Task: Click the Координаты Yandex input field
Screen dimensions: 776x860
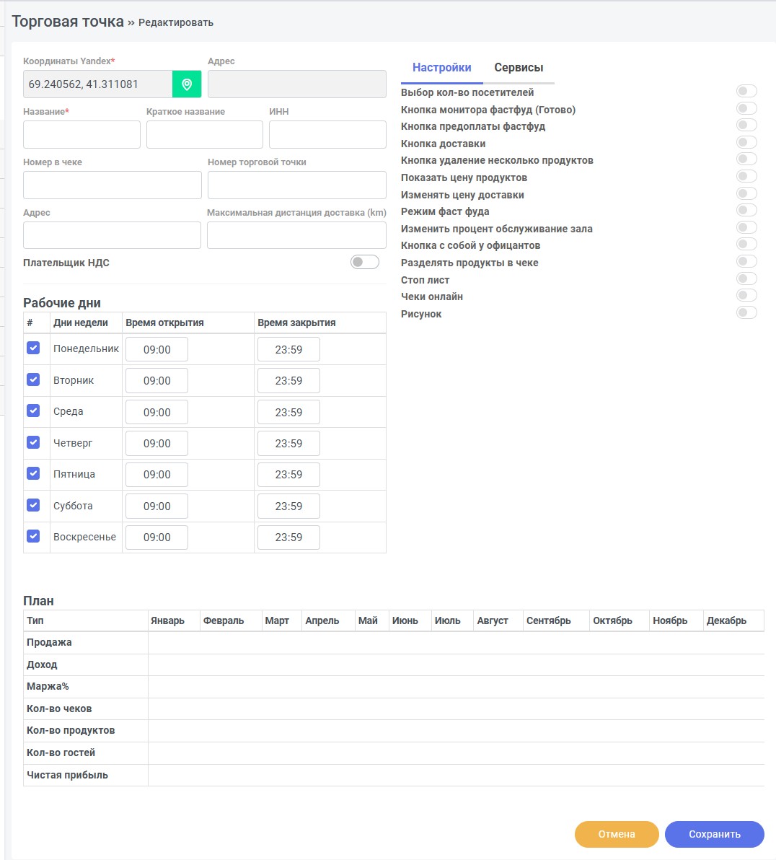Action: point(97,84)
